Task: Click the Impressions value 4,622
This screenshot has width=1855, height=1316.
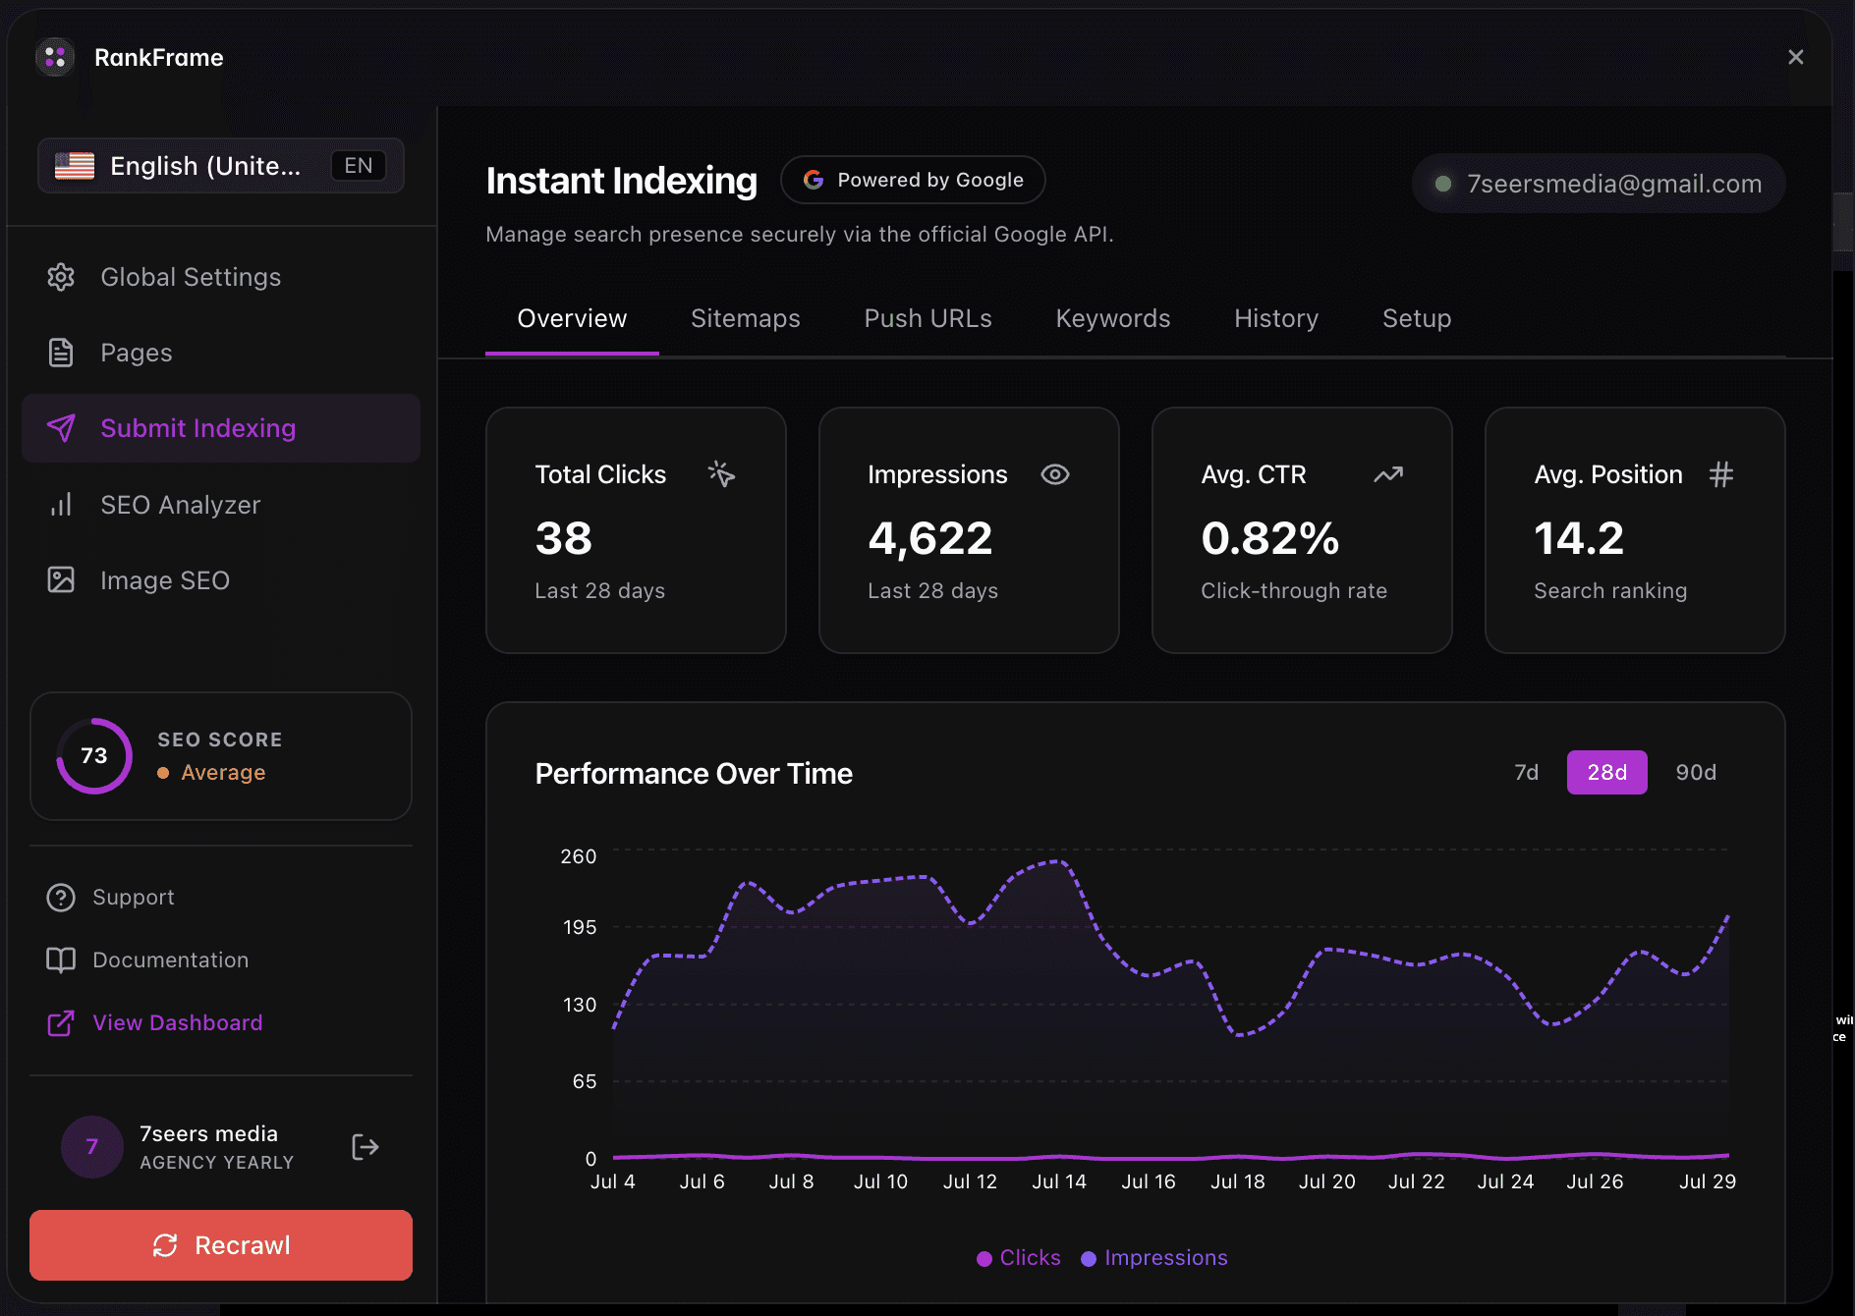Action: [x=929, y=538]
